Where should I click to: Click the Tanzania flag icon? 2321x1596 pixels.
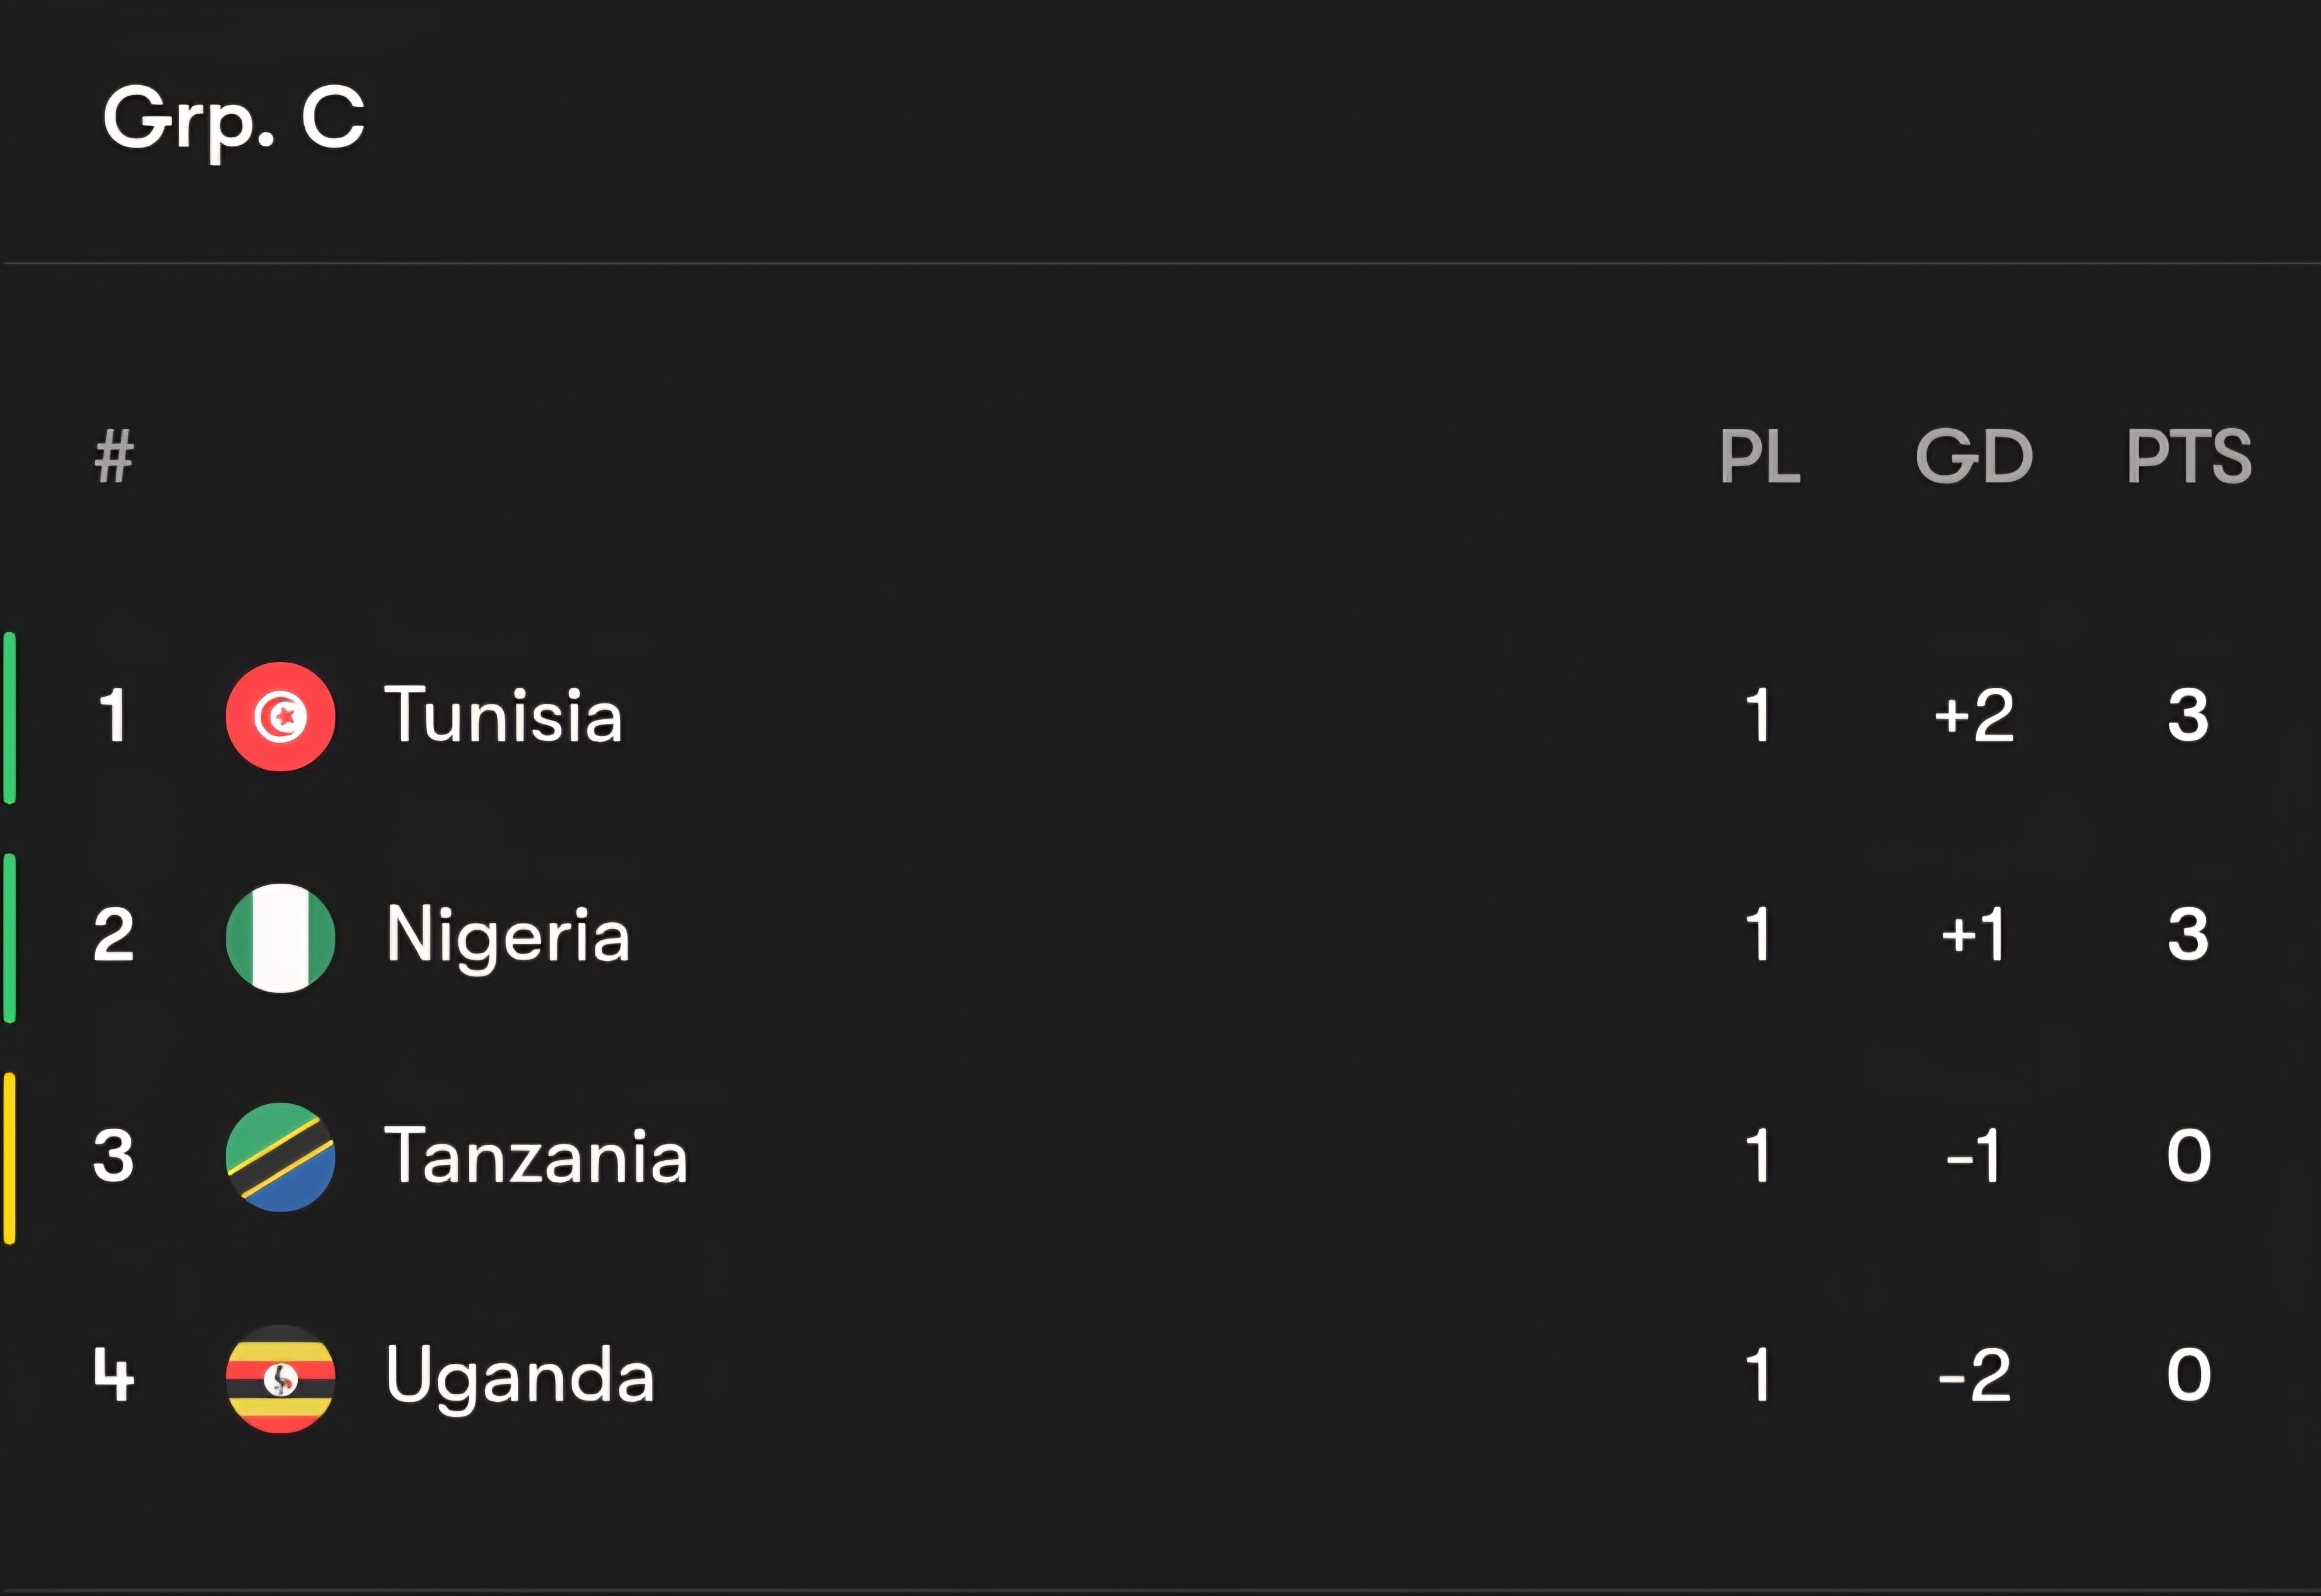pyautogui.click(x=280, y=1157)
